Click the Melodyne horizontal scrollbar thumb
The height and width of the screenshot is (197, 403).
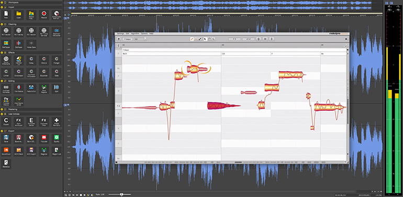tap(238, 162)
